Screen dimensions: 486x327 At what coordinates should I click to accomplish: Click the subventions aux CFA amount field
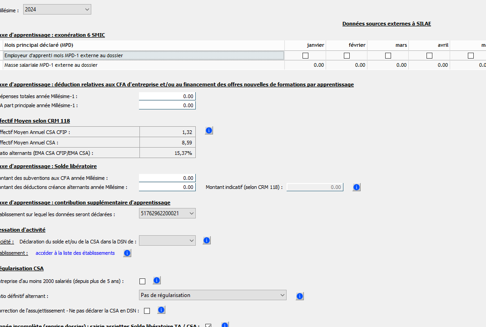[167, 178]
